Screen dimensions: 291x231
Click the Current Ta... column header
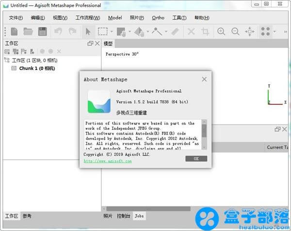tap(277, 147)
